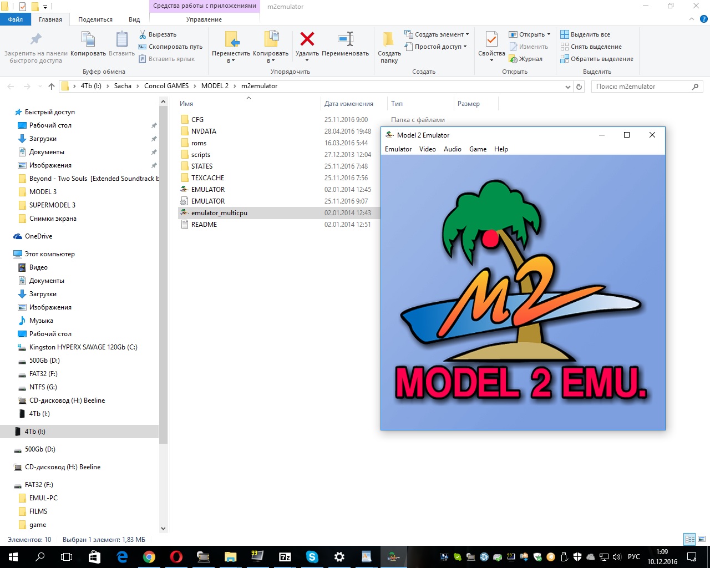Open Opera browser from the taskbar

176,557
